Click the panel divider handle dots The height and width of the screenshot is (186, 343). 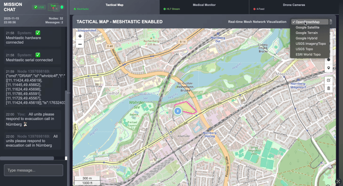tap(68, 93)
